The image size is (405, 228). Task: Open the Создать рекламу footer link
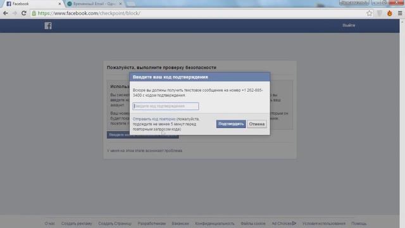[x=77, y=224]
